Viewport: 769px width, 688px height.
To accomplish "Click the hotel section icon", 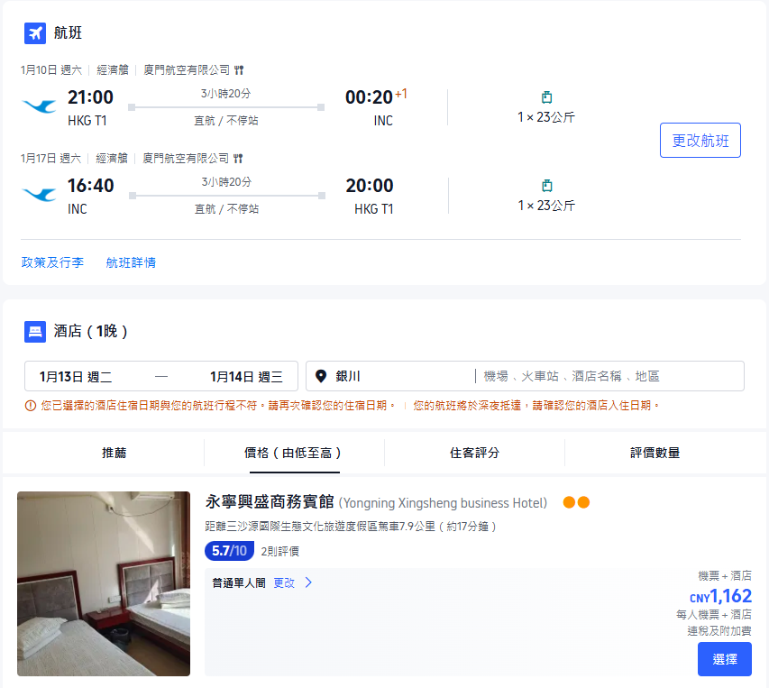I will point(34,330).
